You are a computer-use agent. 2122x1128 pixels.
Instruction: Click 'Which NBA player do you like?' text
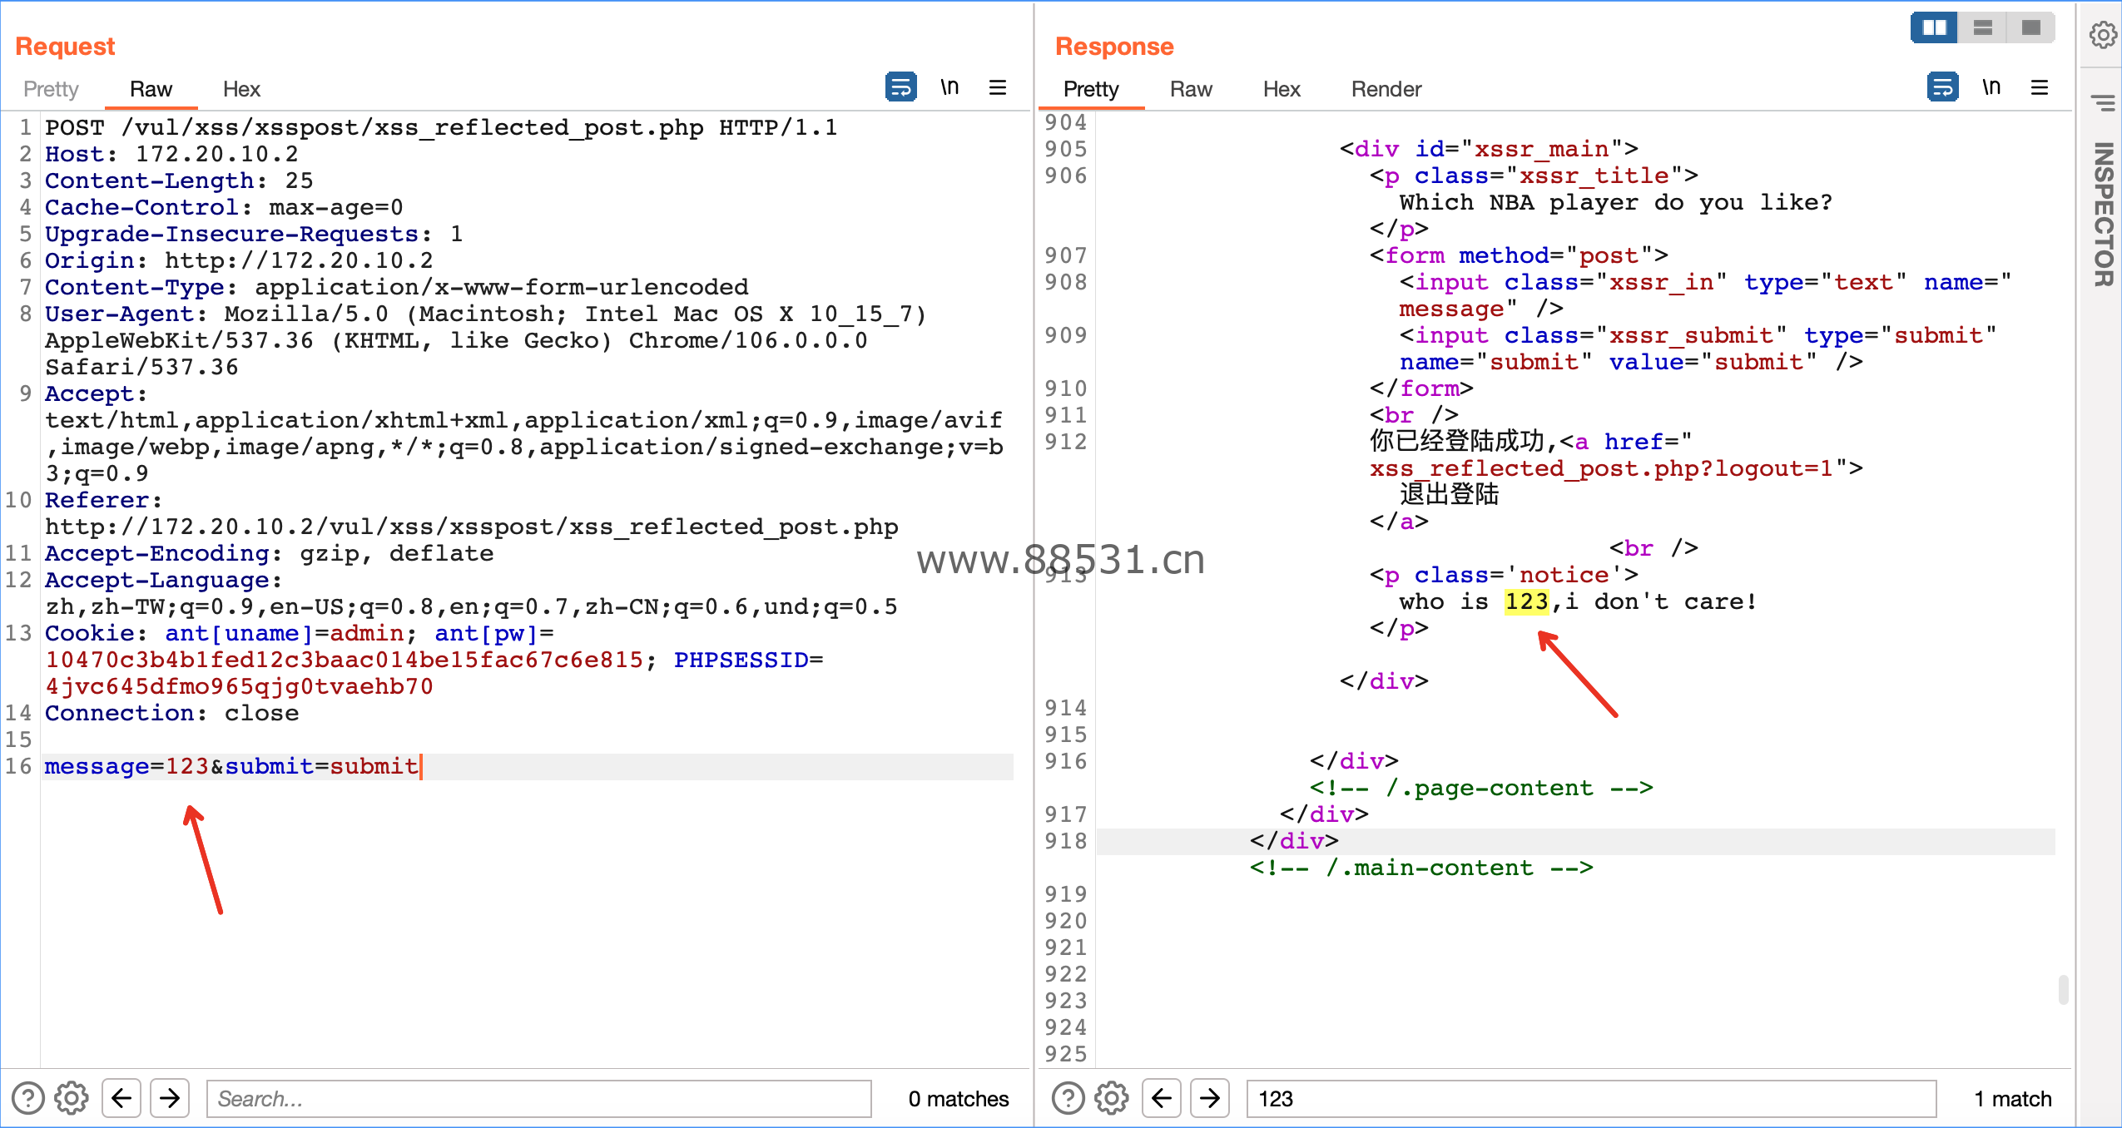1615,202
